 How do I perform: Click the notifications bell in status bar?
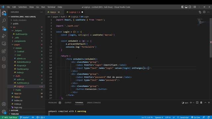click(x=208, y=117)
